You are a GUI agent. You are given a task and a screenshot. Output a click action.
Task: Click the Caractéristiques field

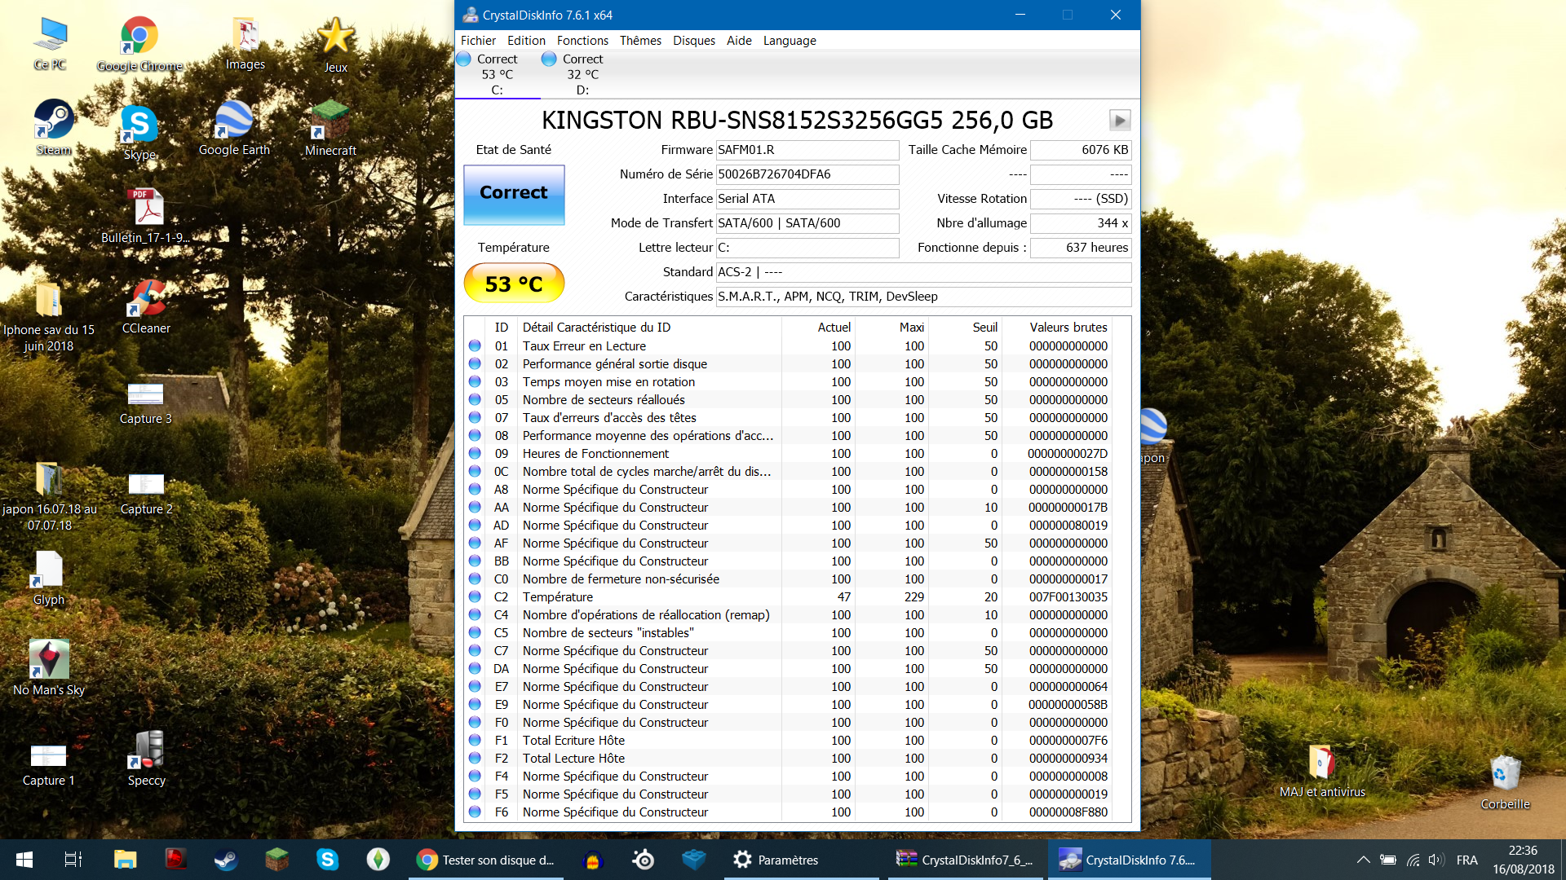(x=924, y=297)
